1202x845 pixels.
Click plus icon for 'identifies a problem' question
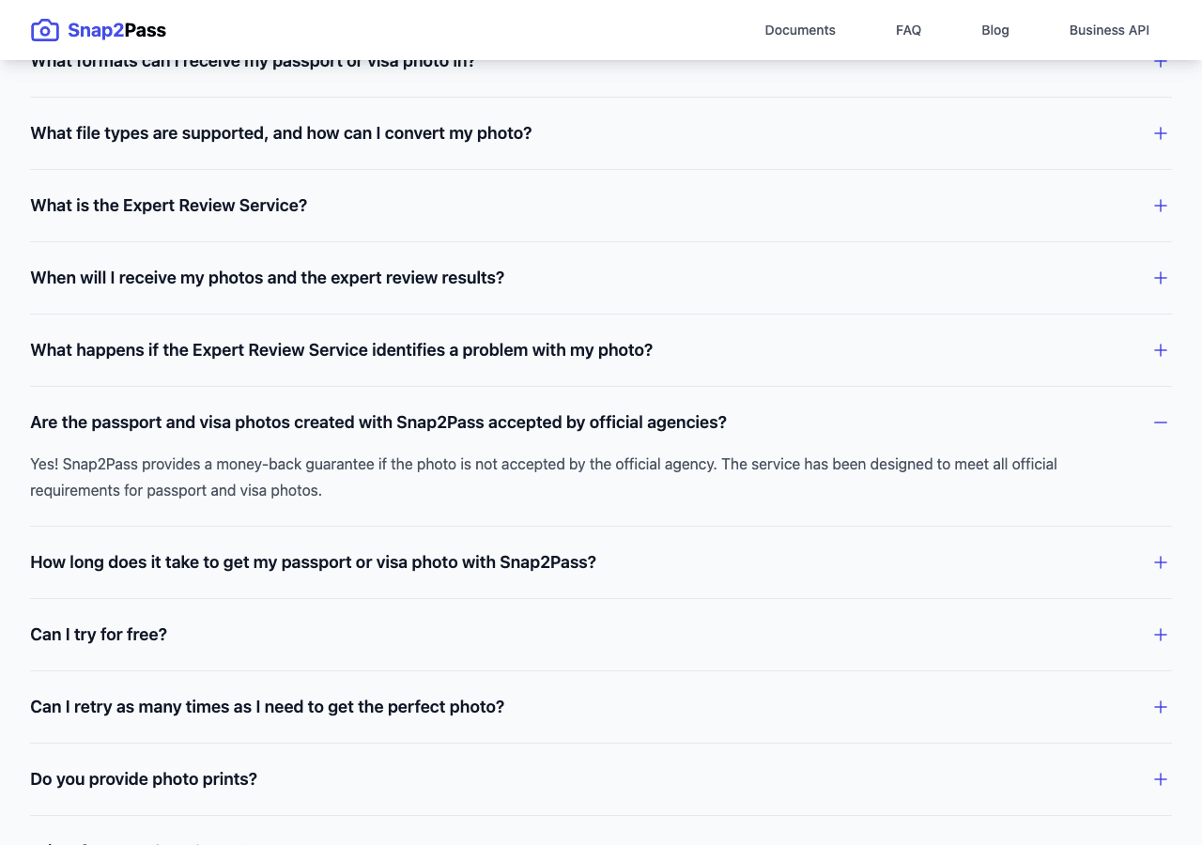click(x=1161, y=350)
